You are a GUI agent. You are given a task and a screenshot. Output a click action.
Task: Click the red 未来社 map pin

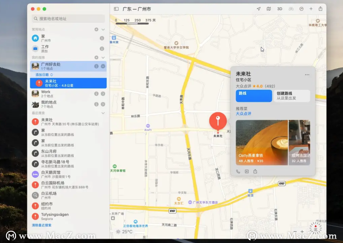coord(218,121)
